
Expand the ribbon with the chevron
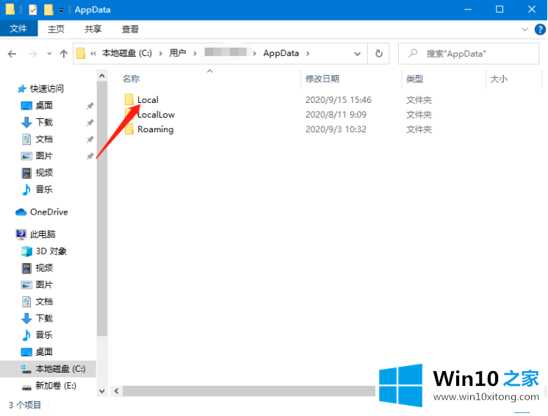524,29
